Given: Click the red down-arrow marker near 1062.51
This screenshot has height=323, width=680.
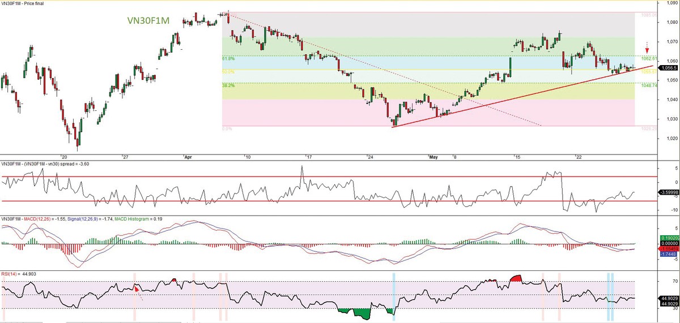Looking at the screenshot, I should click(647, 46).
